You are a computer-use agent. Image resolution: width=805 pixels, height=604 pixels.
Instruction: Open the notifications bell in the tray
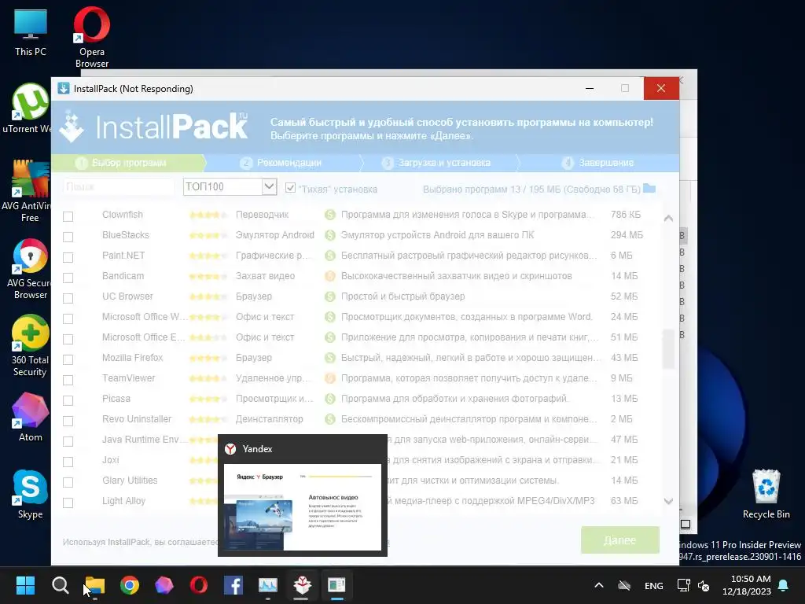[784, 585]
